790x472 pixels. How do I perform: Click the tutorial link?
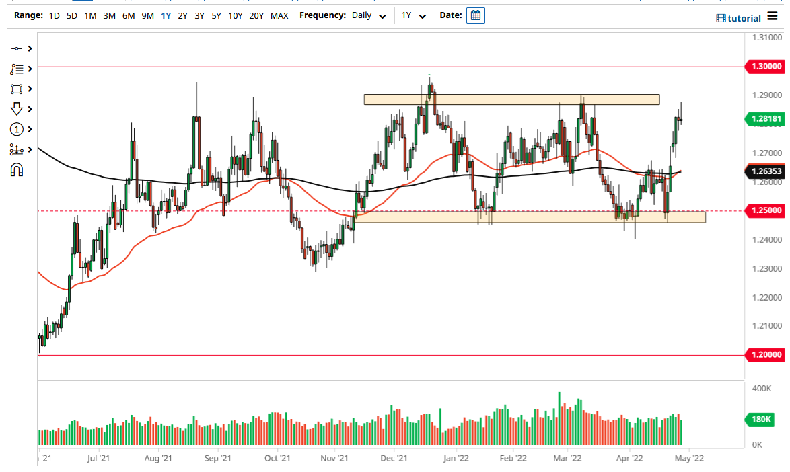744,17
